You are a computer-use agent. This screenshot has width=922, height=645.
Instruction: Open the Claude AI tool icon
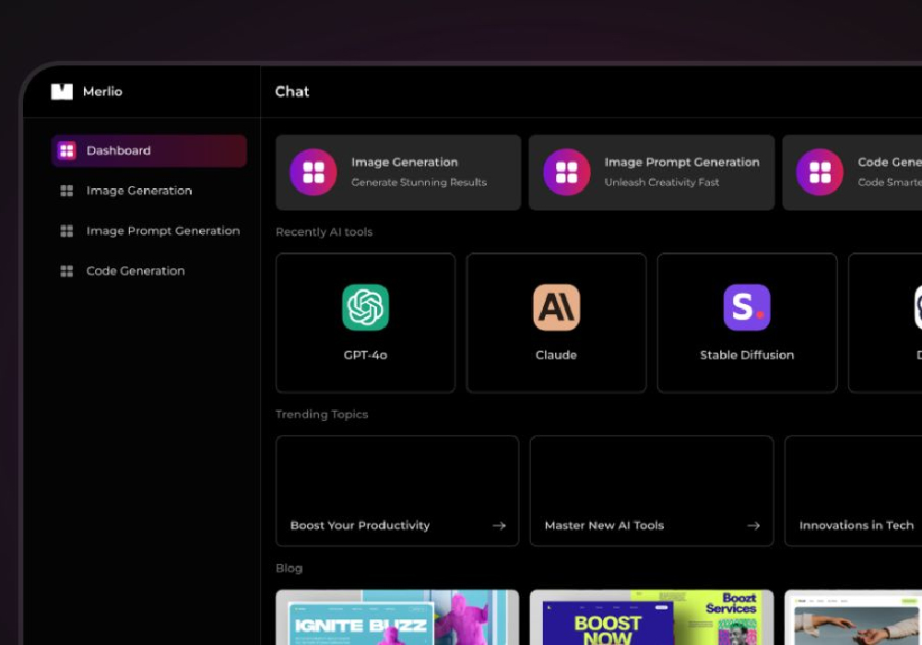tap(556, 308)
